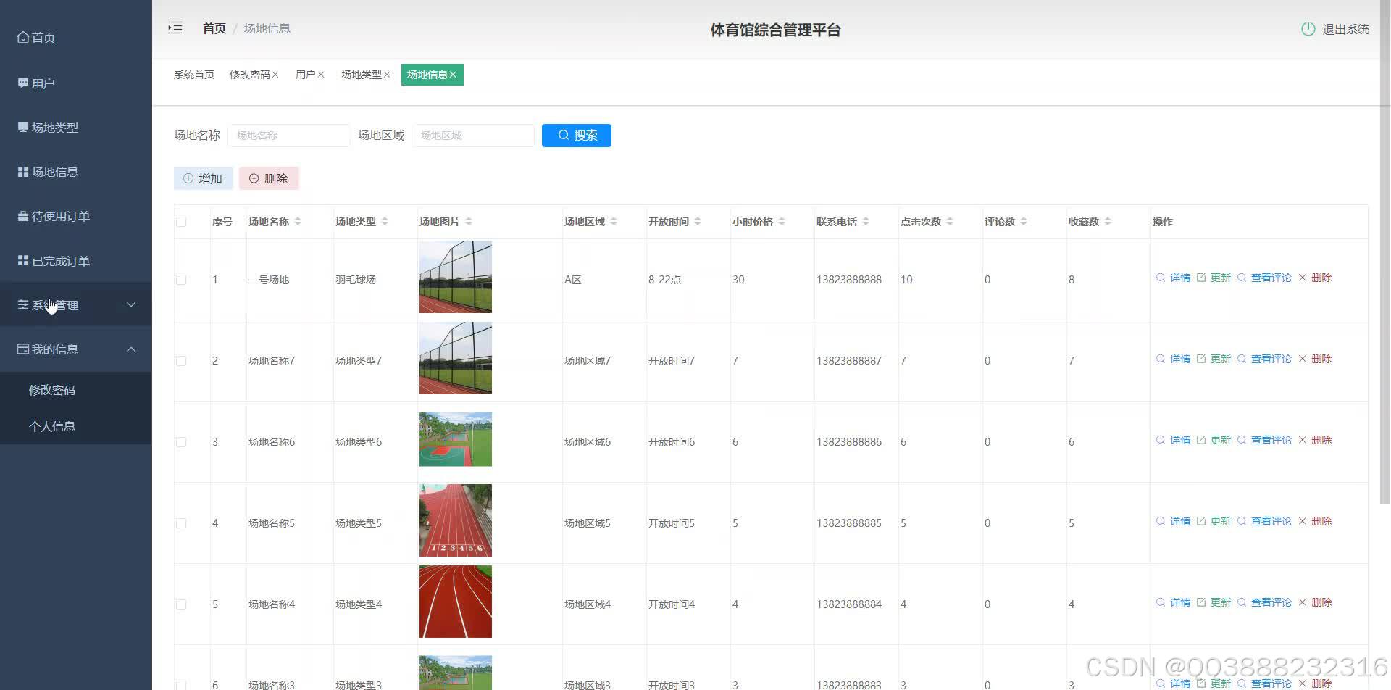Tick the checkbox for row 场地名称5
This screenshot has width=1391, height=690.
point(181,523)
